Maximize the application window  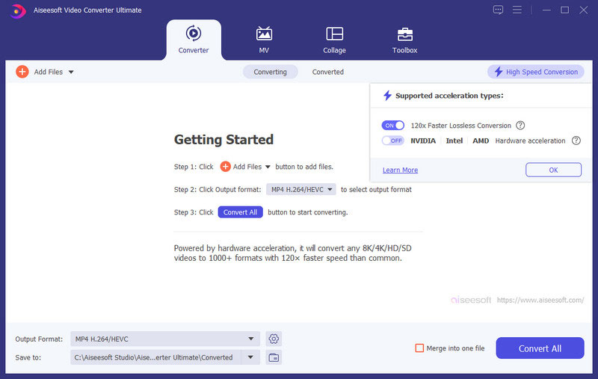coord(565,10)
